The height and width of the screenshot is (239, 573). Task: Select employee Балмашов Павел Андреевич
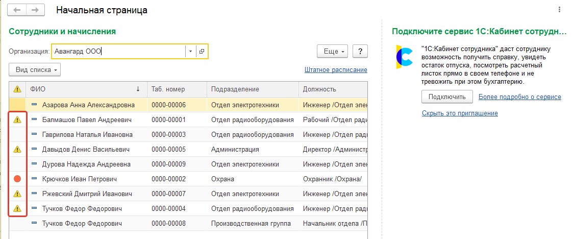[x=87, y=119]
